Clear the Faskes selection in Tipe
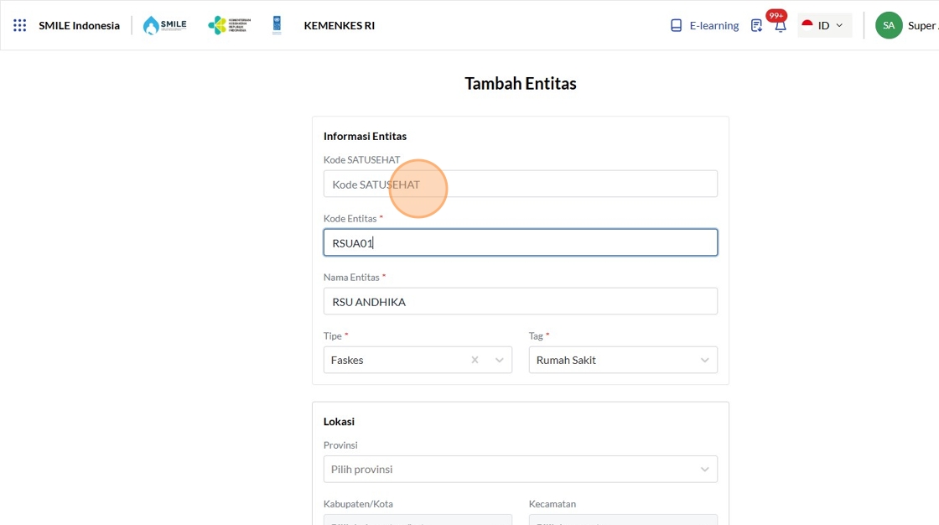 (475, 360)
